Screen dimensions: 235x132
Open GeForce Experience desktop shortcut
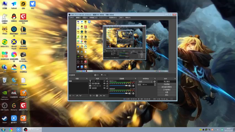click(4, 95)
